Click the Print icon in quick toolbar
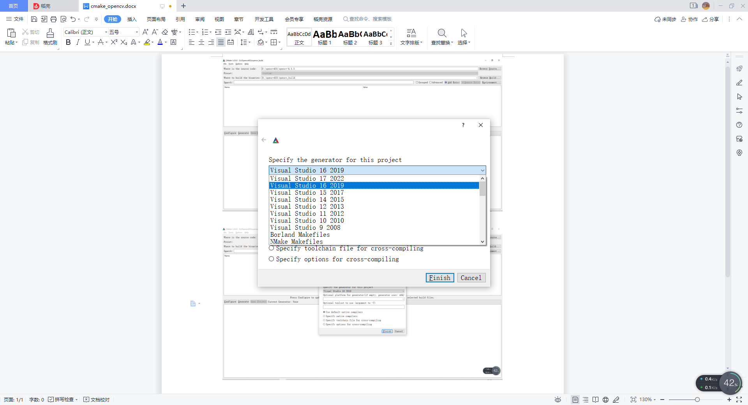The image size is (748, 405). pyautogui.click(x=54, y=19)
